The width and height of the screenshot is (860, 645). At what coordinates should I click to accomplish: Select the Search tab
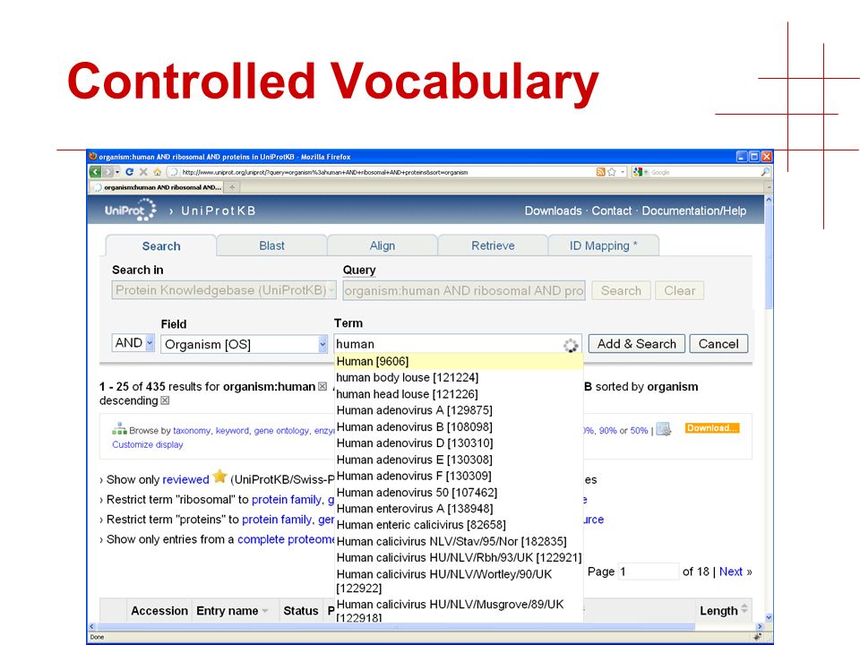[160, 245]
